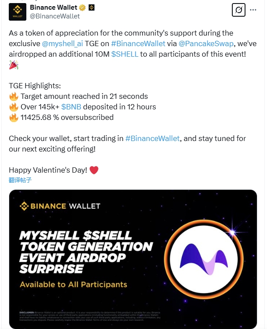This screenshot has width=267, height=329.
Task: Click the $SHELL cashtag
Action: (x=125, y=54)
